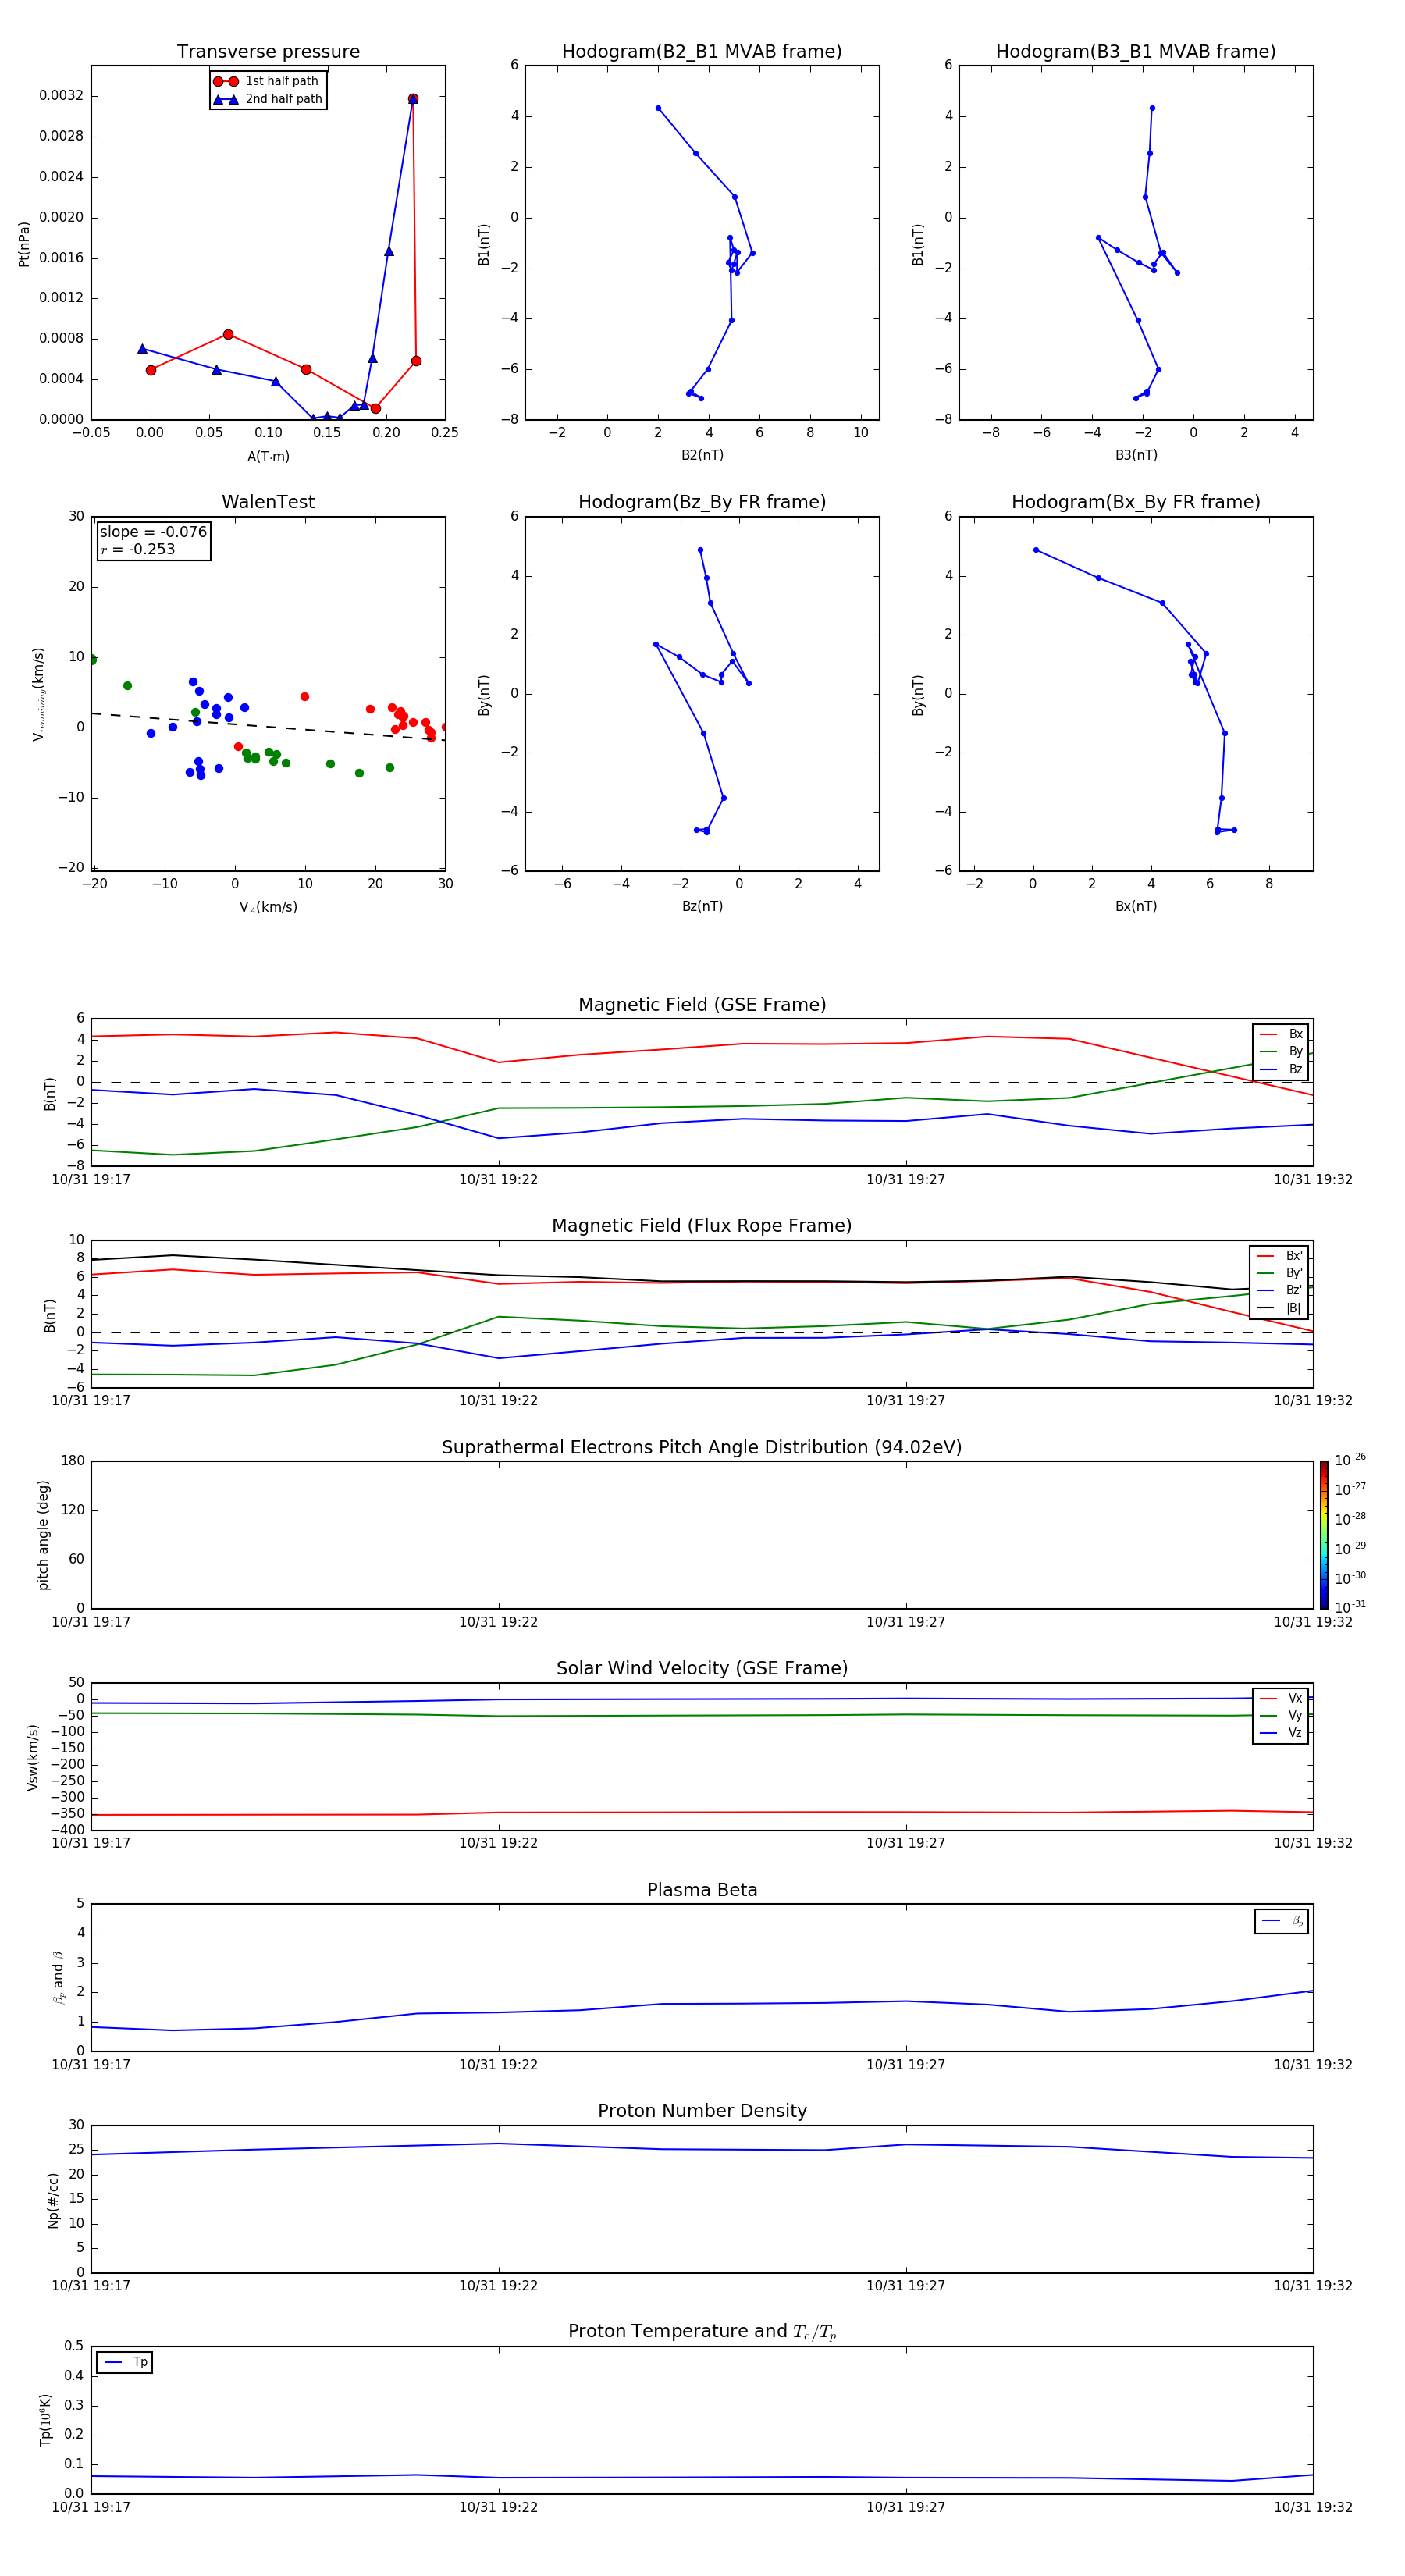Click the 'Pt(nPa)' y-axis label
The image size is (1405, 2576).
coord(24,244)
